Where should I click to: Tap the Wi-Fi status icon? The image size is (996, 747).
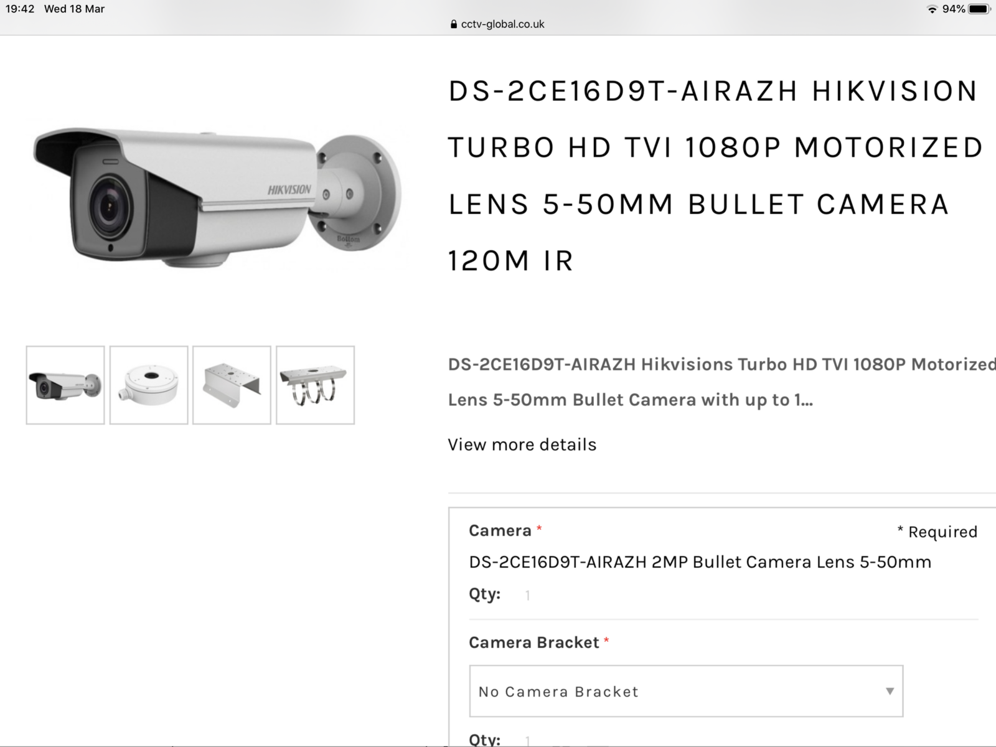pyautogui.click(x=932, y=9)
